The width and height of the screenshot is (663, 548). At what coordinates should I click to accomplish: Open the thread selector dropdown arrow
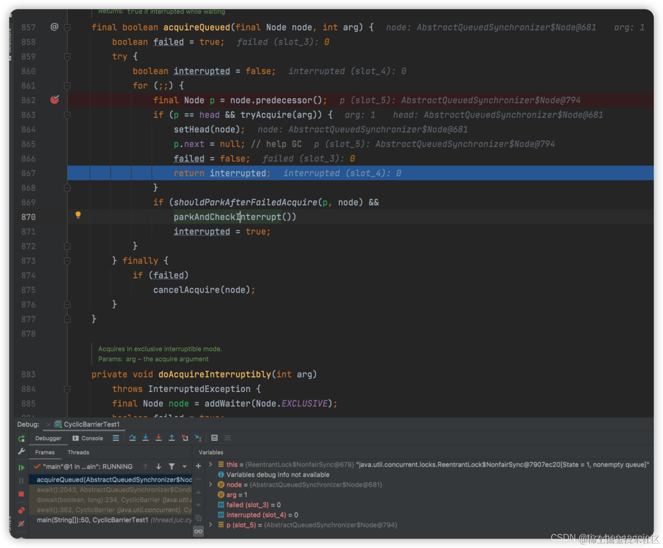point(185,466)
